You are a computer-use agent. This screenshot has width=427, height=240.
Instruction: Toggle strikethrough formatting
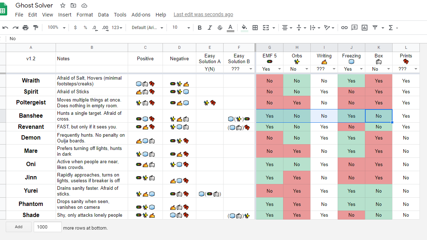(x=220, y=28)
